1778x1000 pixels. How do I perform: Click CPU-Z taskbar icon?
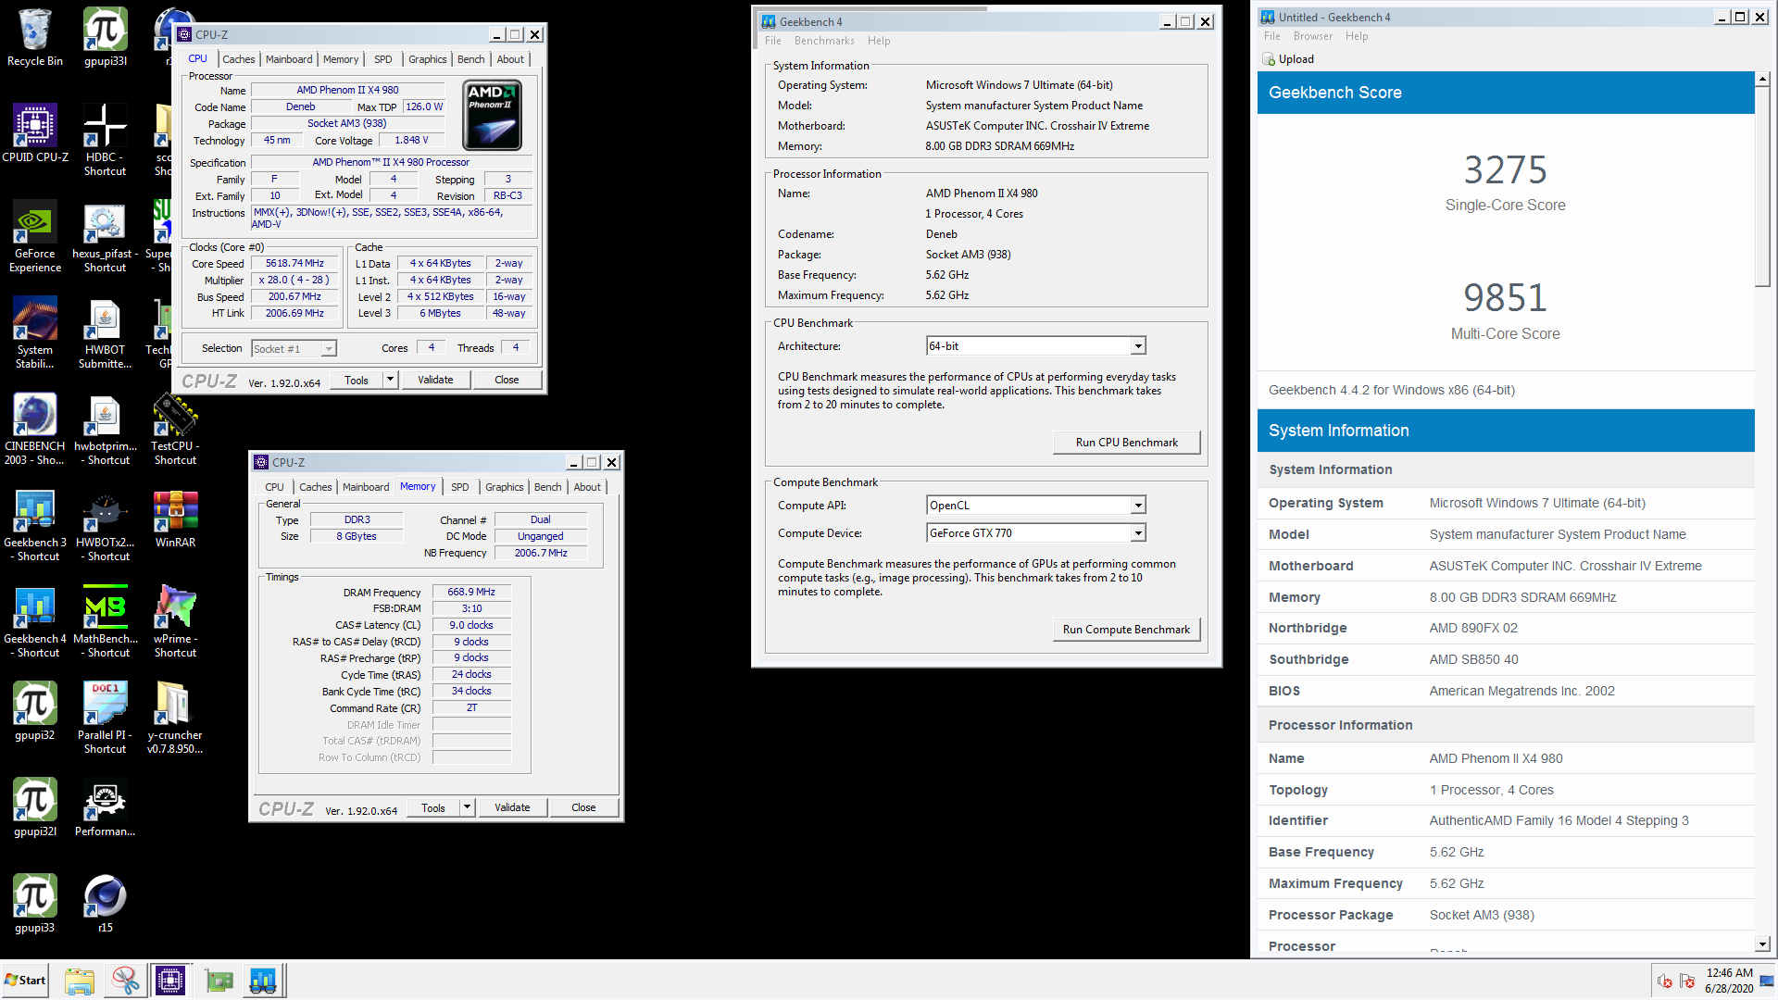[x=170, y=981]
